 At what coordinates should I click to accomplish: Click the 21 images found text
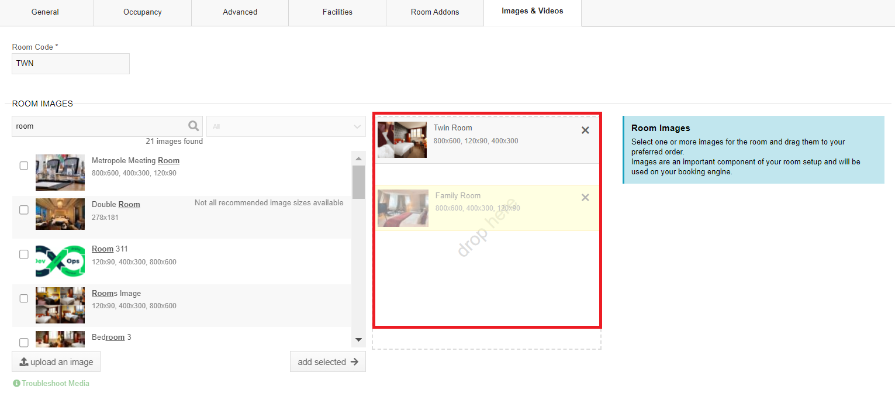174,141
